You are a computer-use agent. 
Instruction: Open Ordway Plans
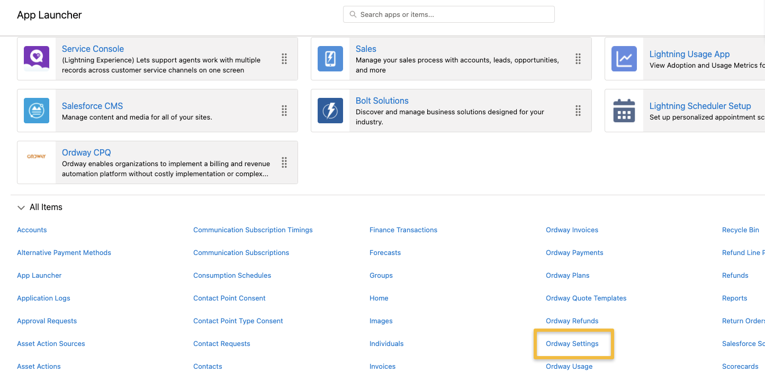coord(568,275)
